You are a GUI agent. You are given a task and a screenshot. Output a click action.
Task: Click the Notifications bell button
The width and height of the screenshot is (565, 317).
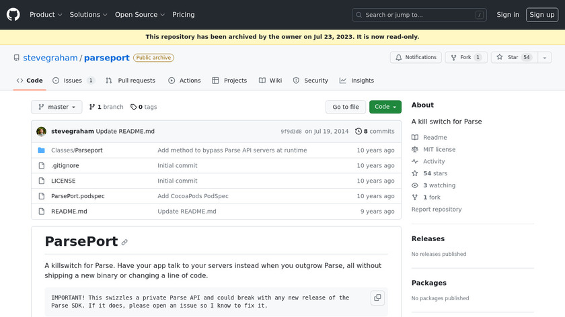[x=416, y=58]
